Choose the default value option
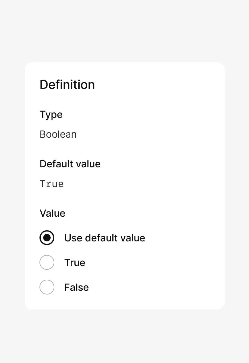This screenshot has height=363, width=249. [47, 238]
